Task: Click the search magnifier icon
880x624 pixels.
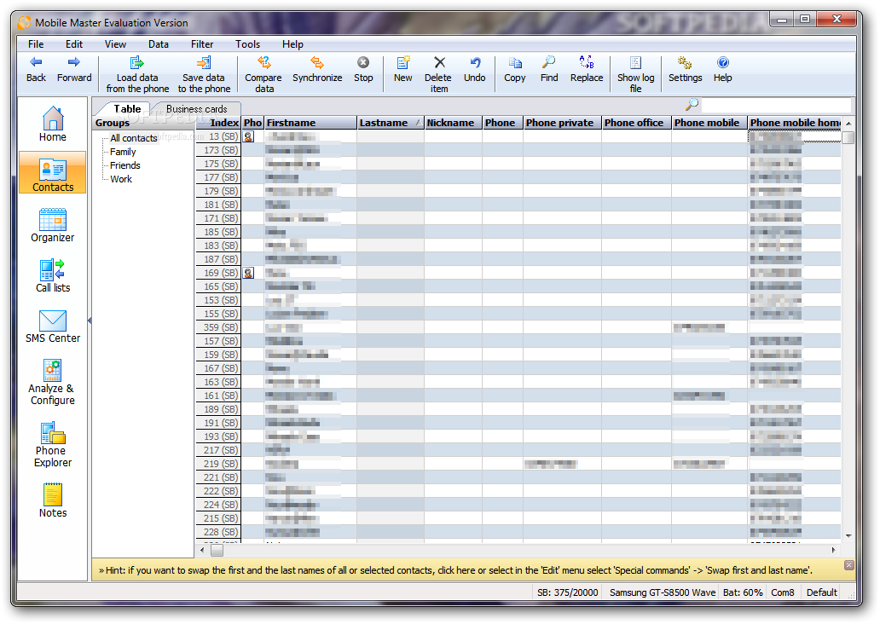Action: click(x=692, y=104)
